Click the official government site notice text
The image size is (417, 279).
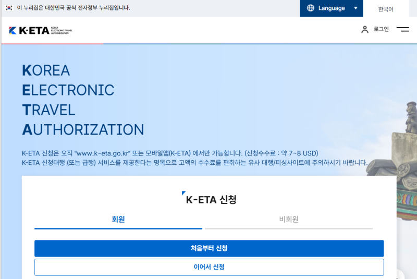pos(73,8)
